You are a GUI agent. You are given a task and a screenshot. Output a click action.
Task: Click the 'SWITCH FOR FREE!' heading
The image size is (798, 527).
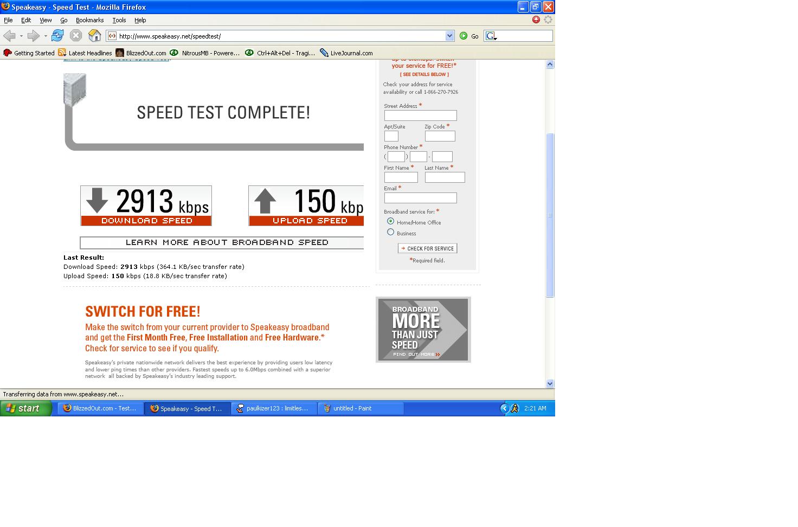click(143, 311)
